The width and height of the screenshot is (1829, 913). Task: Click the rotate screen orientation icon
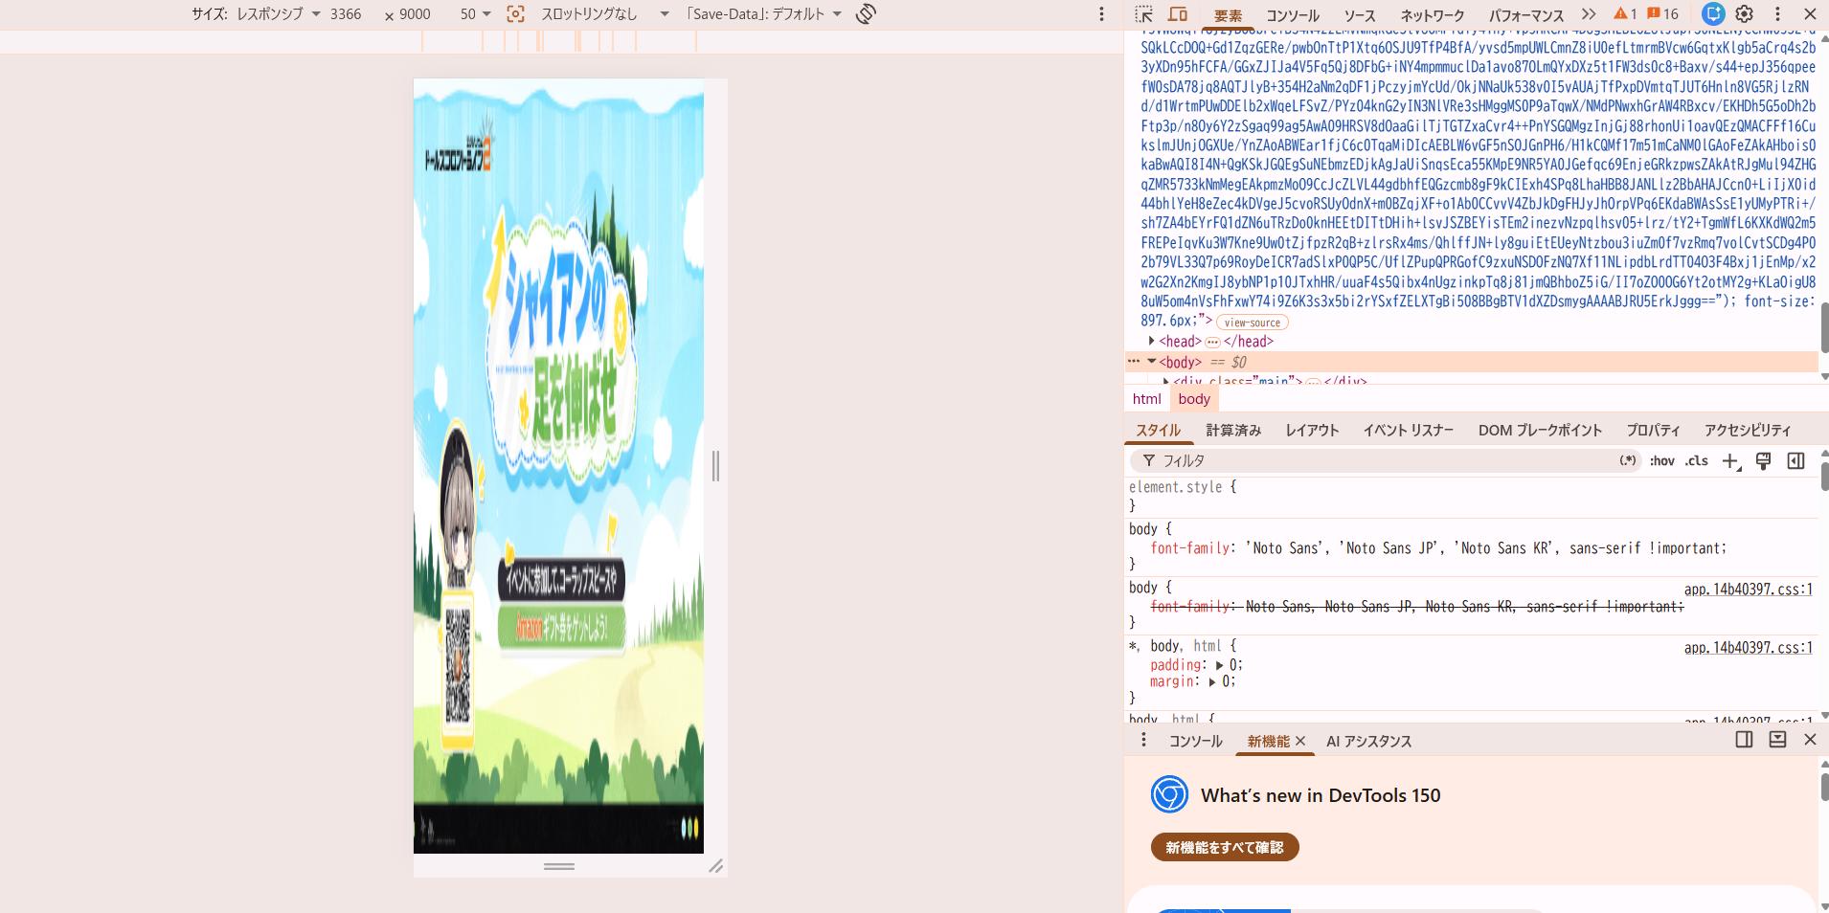pos(866,14)
